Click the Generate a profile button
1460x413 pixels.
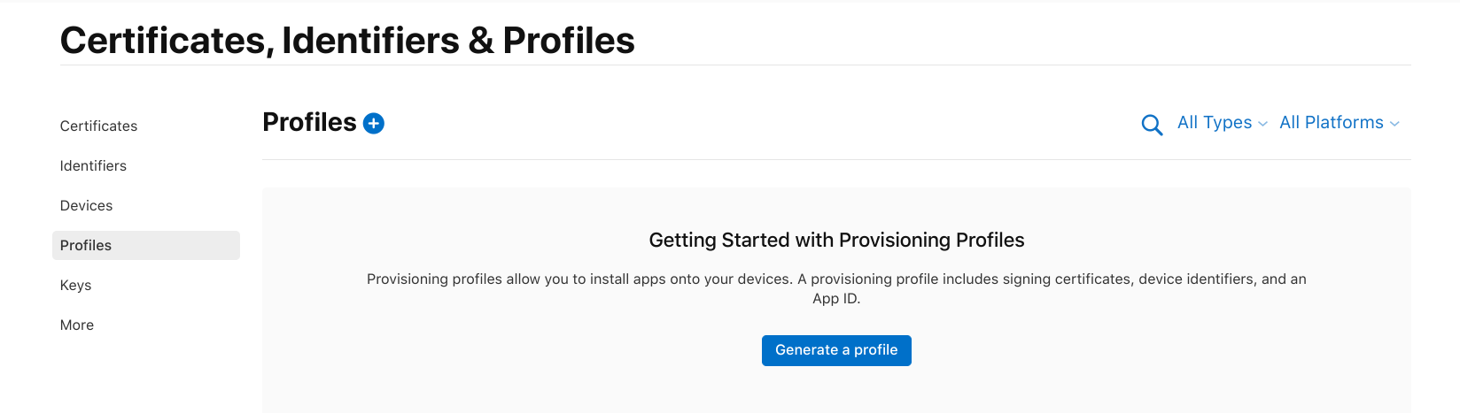(836, 350)
